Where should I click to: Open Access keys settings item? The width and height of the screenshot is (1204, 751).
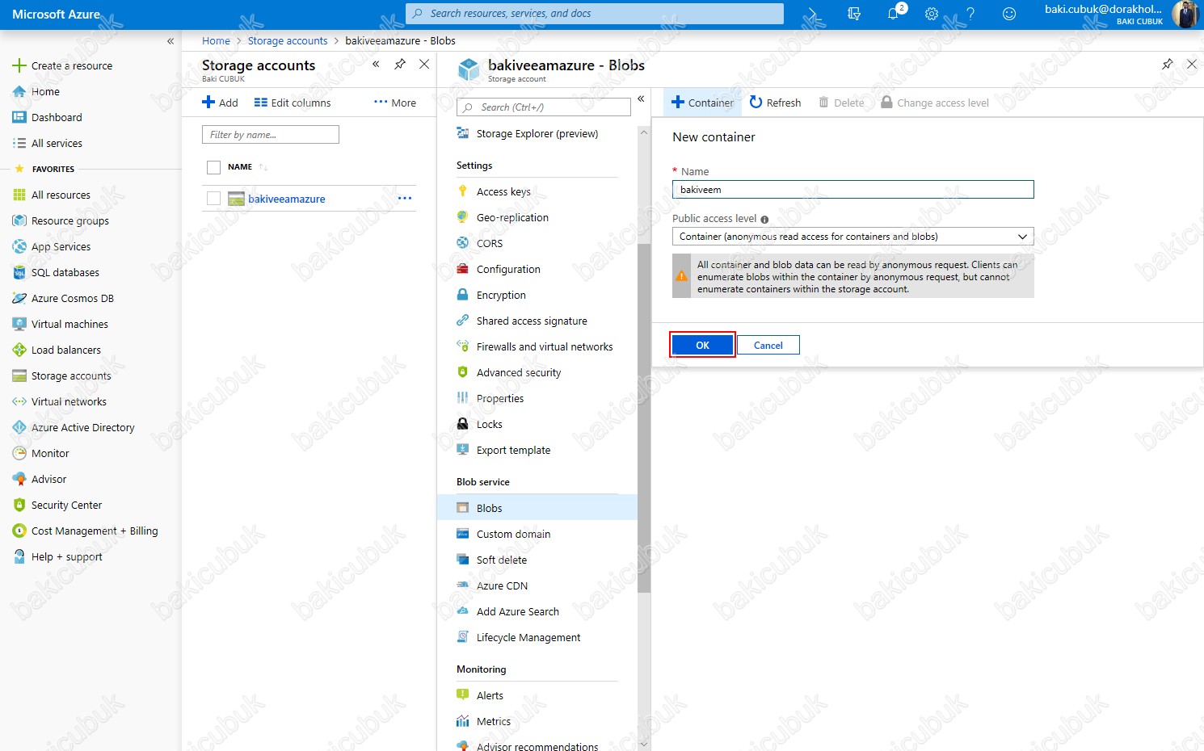click(x=503, y=191)
